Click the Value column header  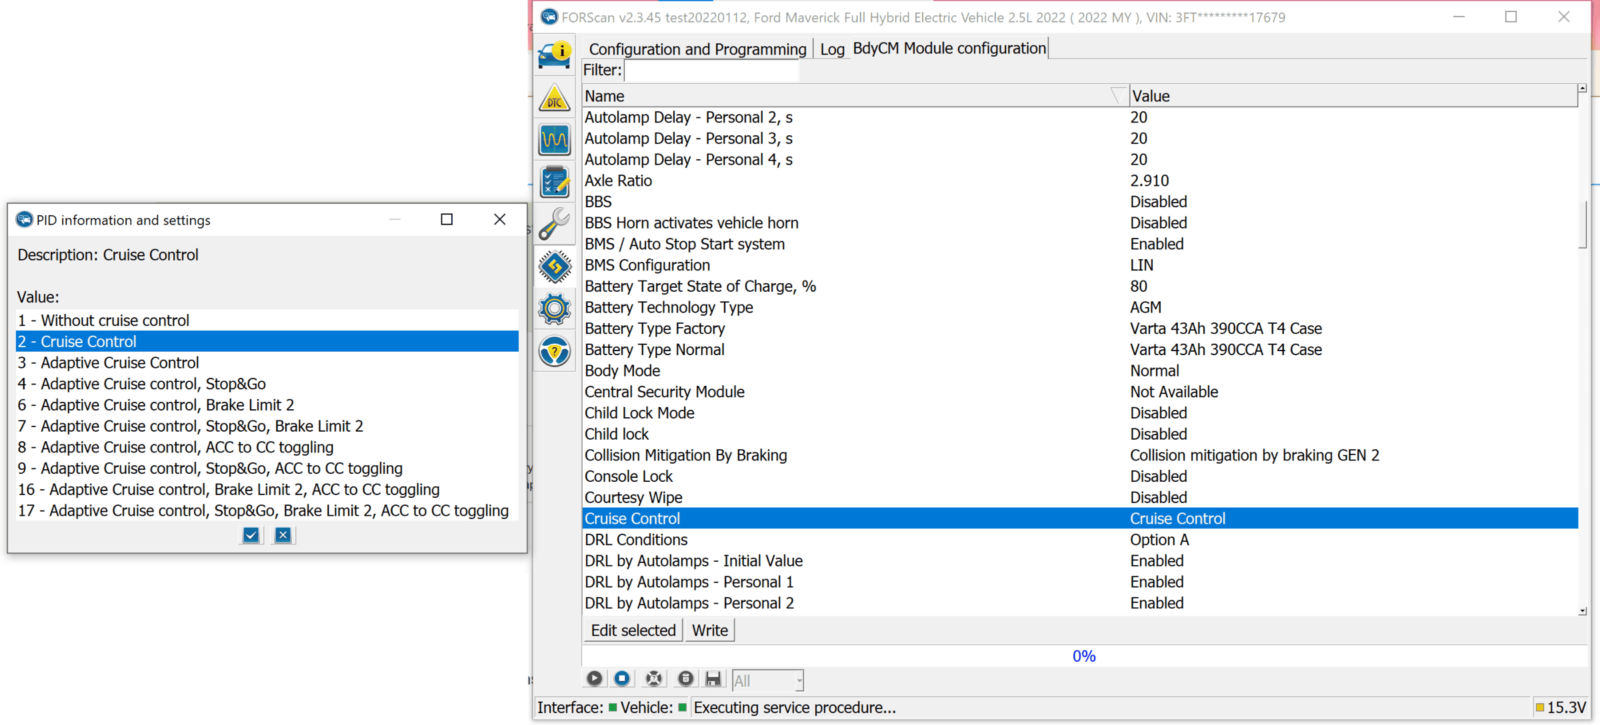[x=1353, y=96]
